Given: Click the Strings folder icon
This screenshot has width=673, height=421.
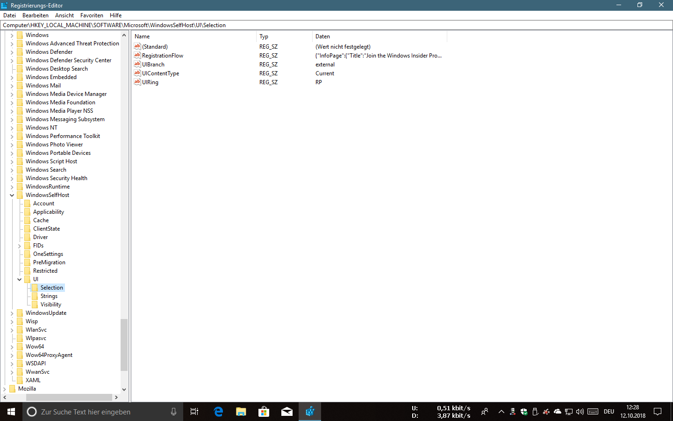Looking at the screenshot, I should point(35,296).
